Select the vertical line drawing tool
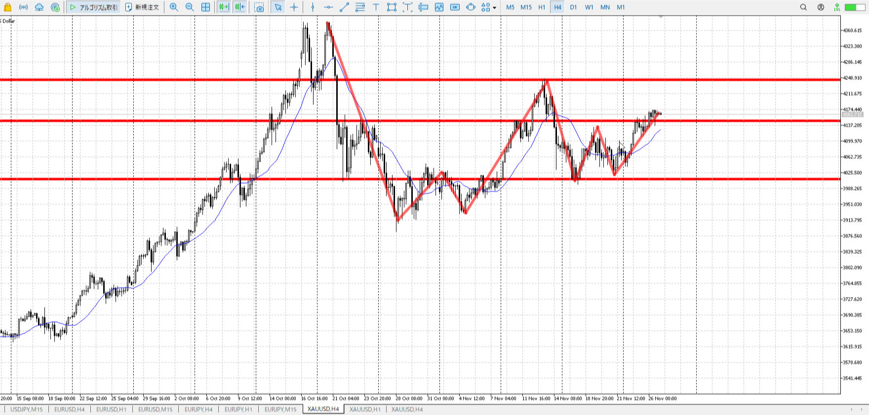This screenshot has width=869, height=415. click(313, 7)
